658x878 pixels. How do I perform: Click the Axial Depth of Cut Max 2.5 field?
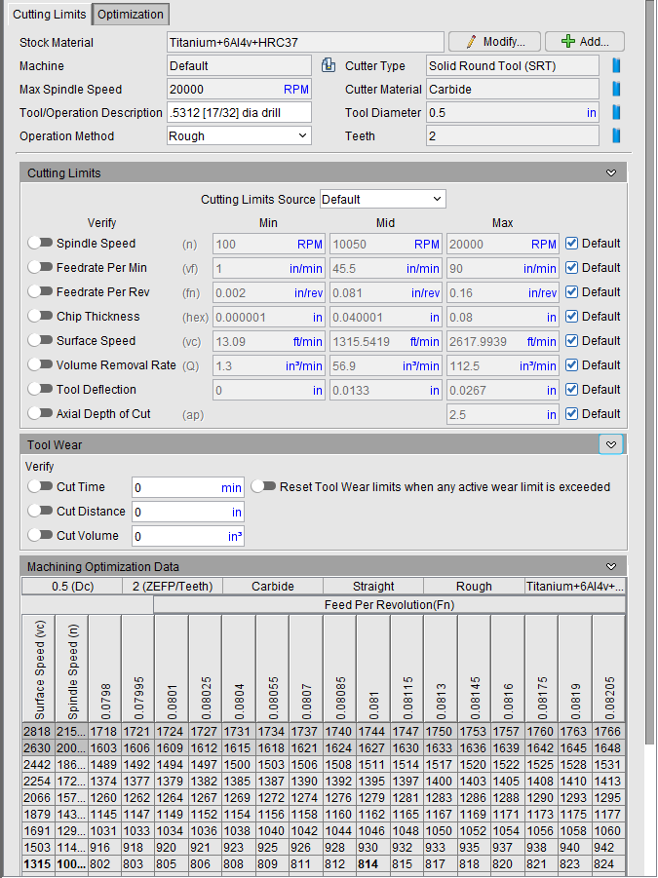(502, 414)
